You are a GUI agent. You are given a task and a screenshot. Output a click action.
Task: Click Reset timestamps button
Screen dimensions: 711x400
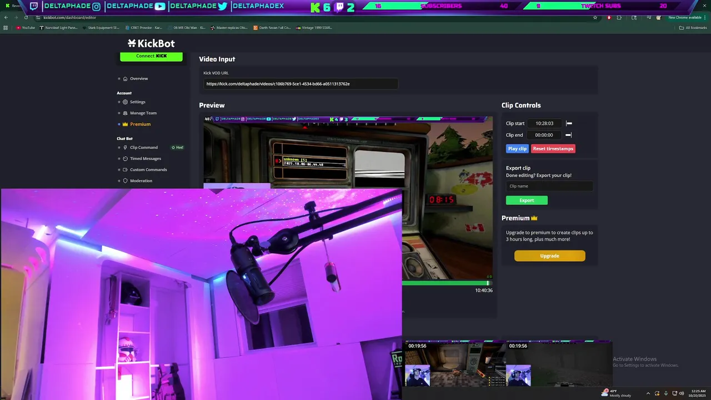coord(553,149)
